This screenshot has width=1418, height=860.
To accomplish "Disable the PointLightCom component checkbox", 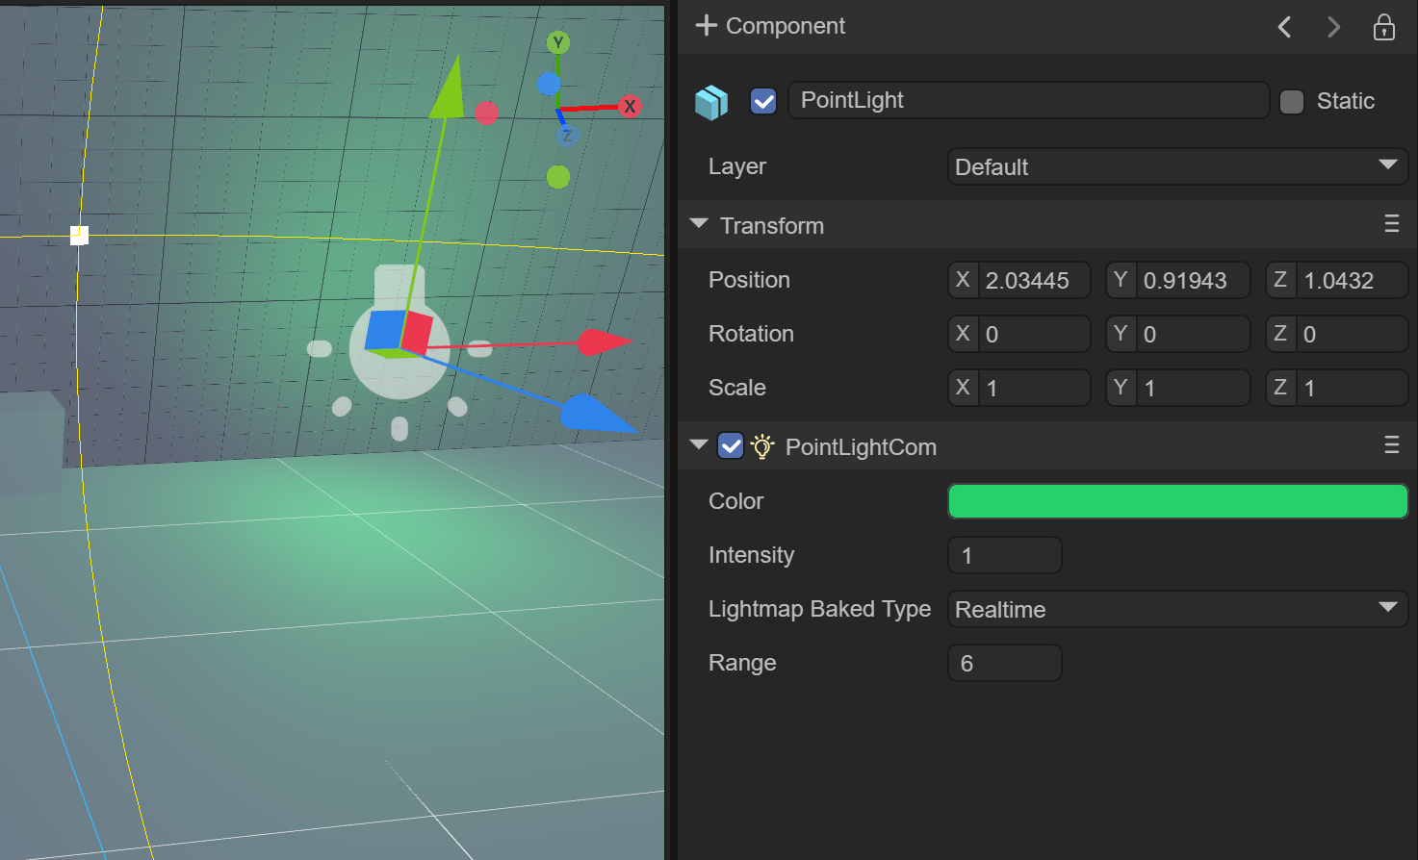I will click(x=731, y=446).
